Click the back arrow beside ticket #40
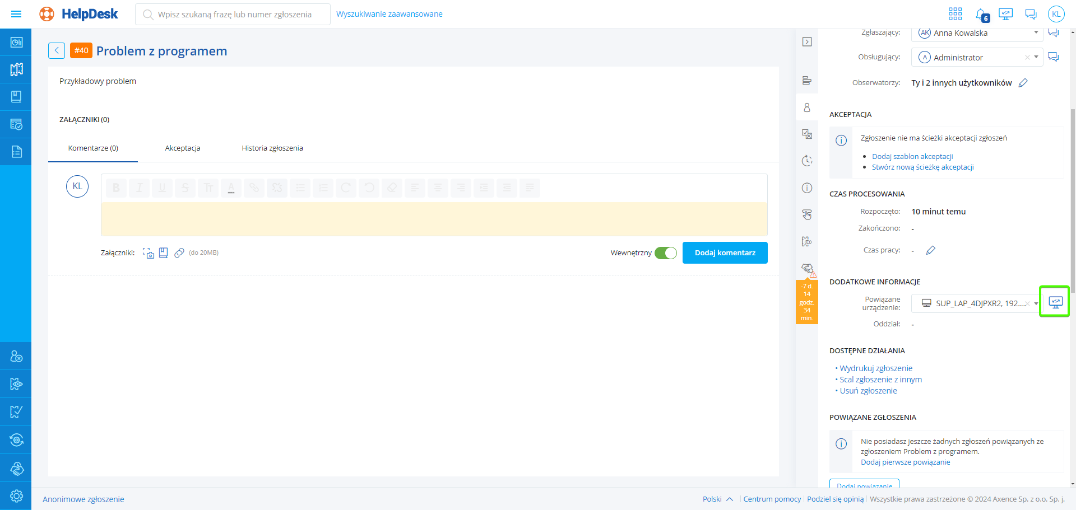The image size is (1076, 510). 57,51
